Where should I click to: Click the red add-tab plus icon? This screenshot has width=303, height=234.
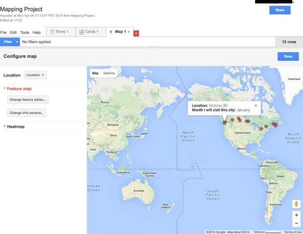pyautogui.click(x=136, y=33)
